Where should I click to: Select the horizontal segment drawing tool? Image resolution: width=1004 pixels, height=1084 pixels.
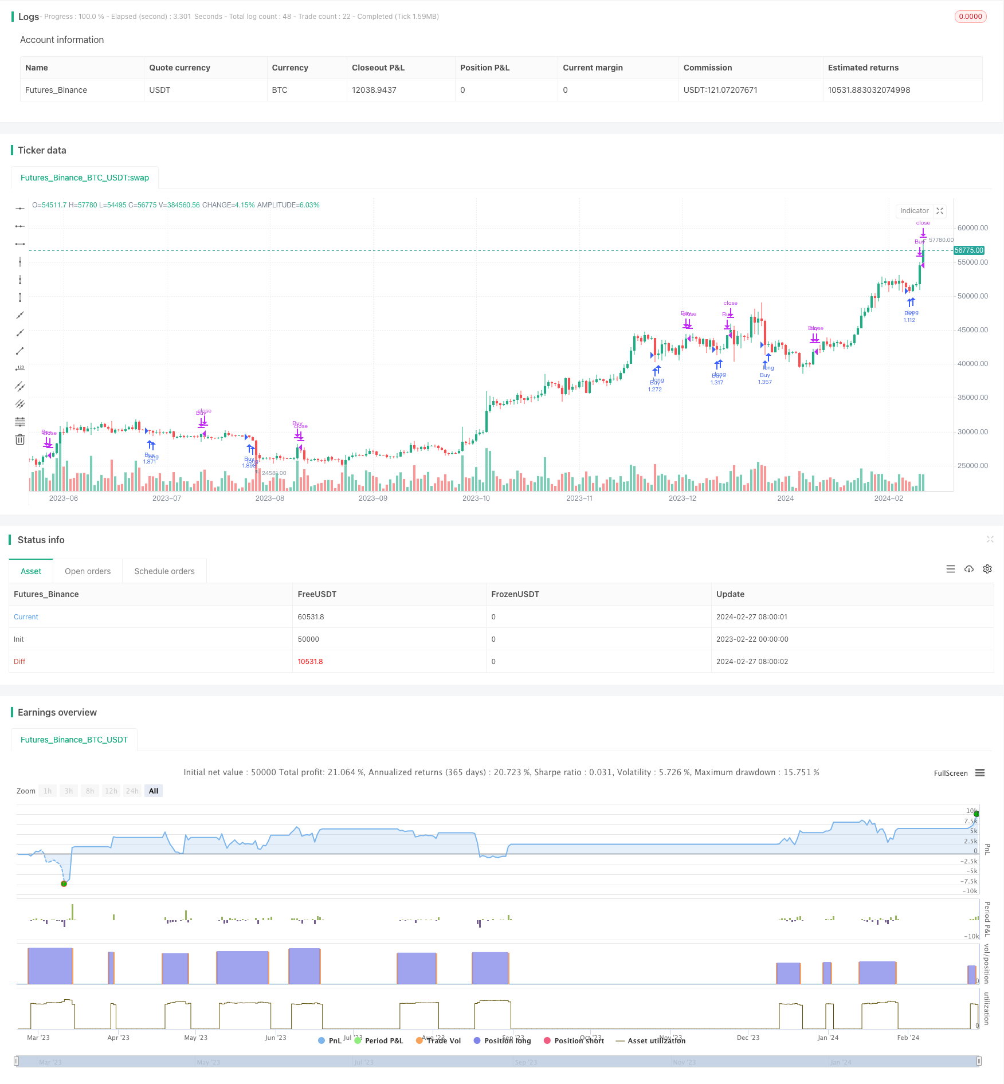(x=20, y=244)
